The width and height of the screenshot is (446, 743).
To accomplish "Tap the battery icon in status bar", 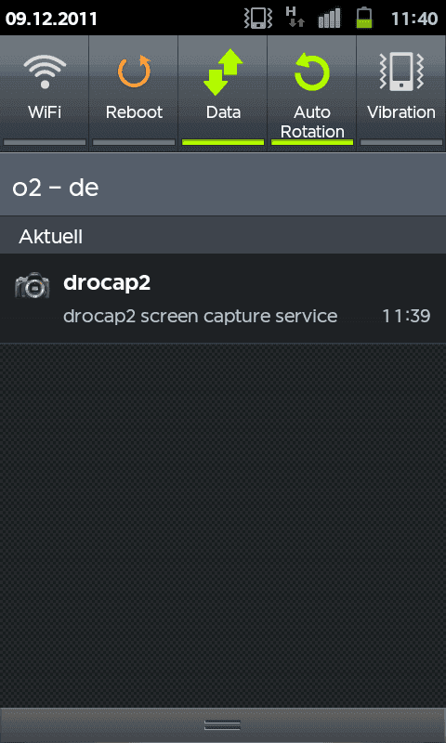I will tap(364, 18).
